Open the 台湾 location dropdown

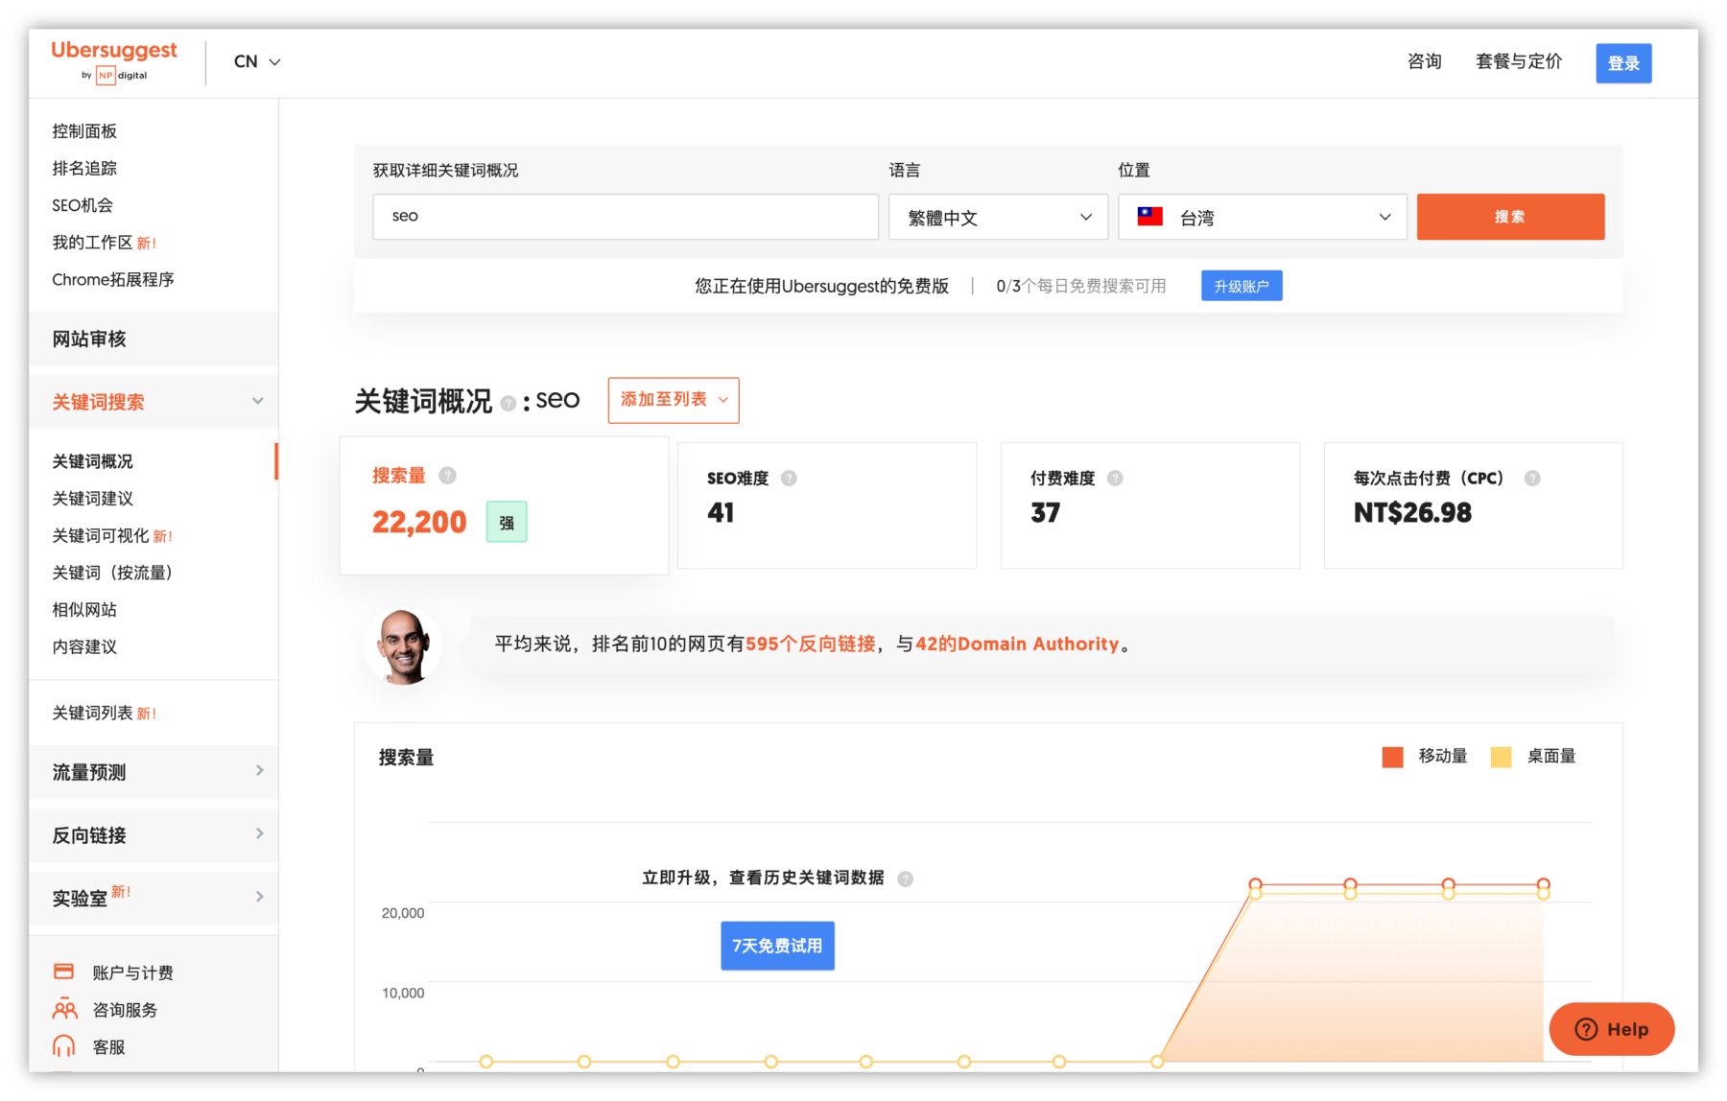point(1262,217)
